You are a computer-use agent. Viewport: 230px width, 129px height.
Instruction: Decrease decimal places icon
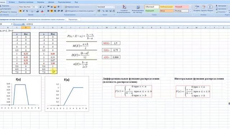coord(114,11)
